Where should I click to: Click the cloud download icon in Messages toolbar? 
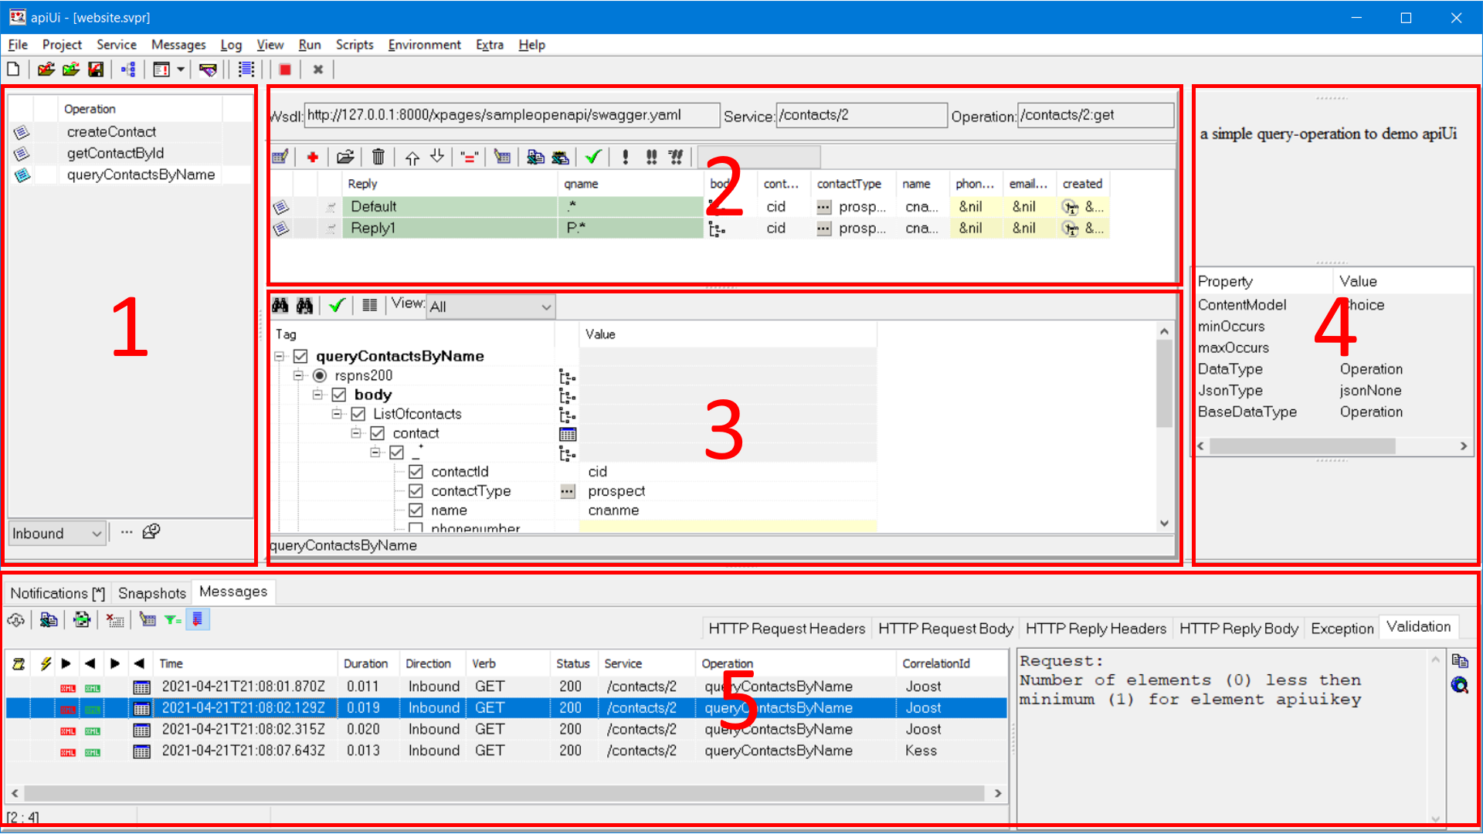tap(15, 619)
